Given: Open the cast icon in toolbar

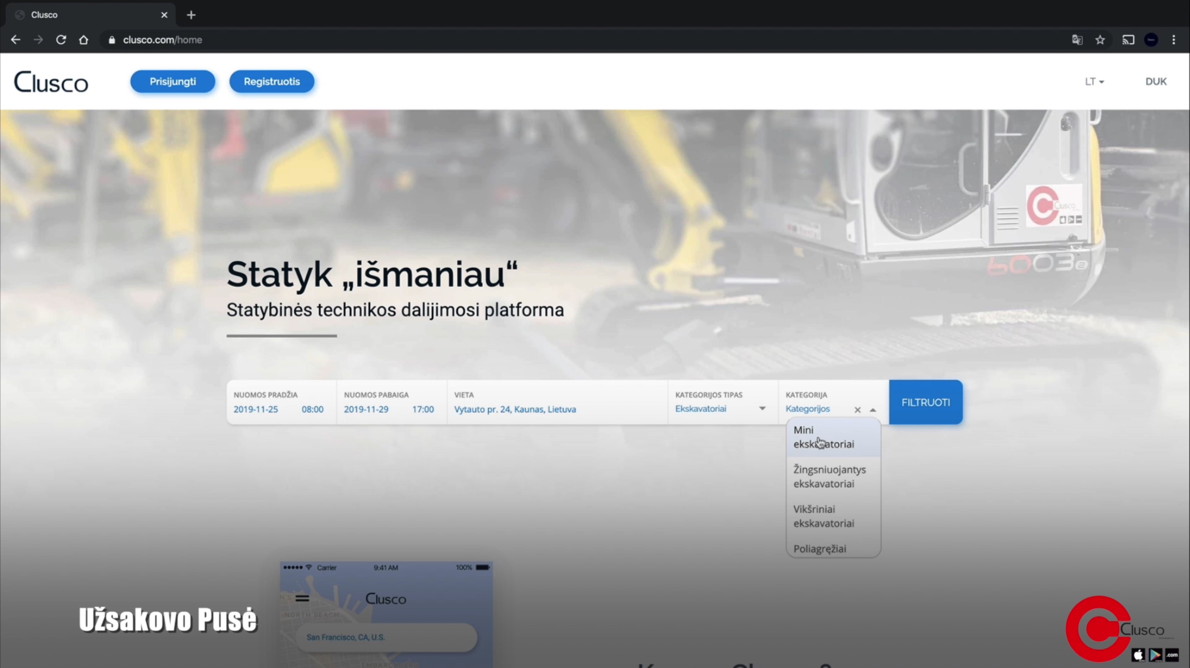Looking at the screenshot, I should click(x=1128, y=40).
